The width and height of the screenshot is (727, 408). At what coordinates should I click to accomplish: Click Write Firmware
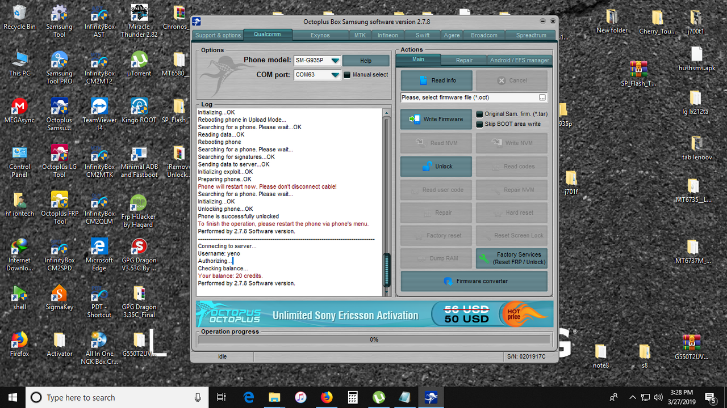click(436, 118)
